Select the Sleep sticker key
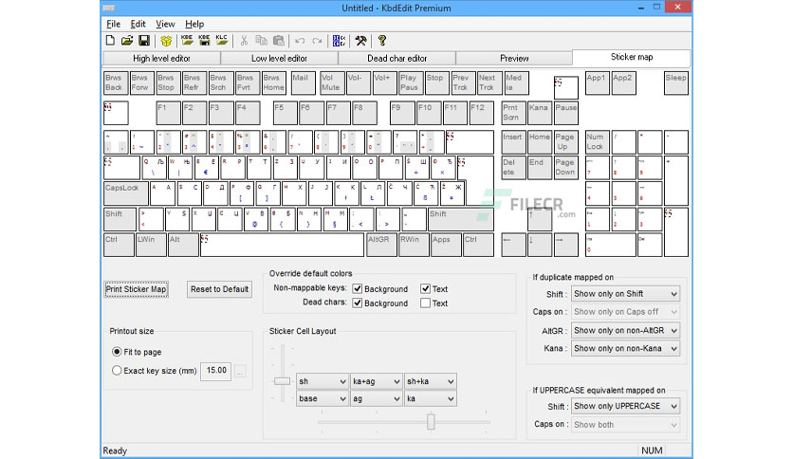The height and width of the screenshot is (459, 793). click(x=676, y=83)
